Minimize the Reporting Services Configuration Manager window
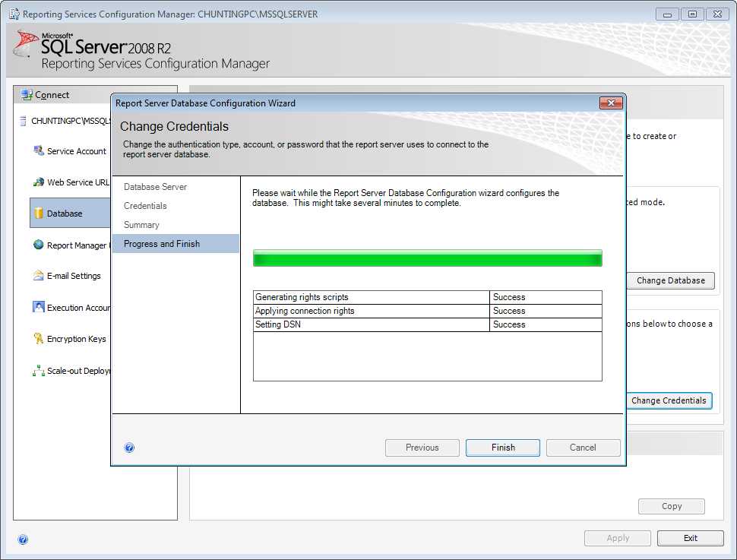This screenshot has height=560, width=737. tap(667, 14)
